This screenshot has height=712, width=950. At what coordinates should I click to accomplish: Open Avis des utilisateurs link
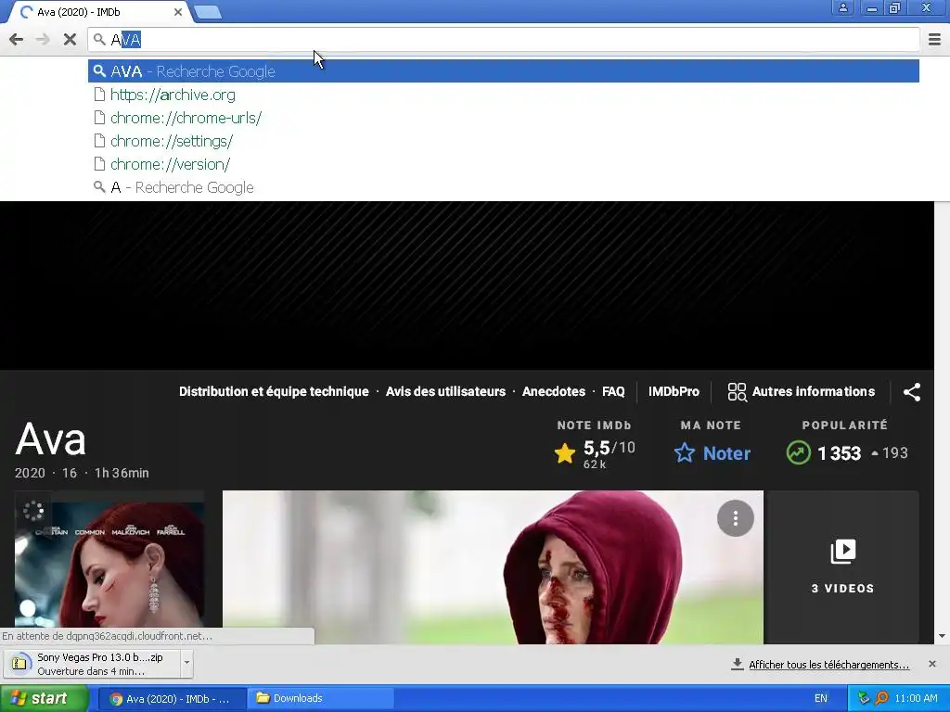point(445,392)
